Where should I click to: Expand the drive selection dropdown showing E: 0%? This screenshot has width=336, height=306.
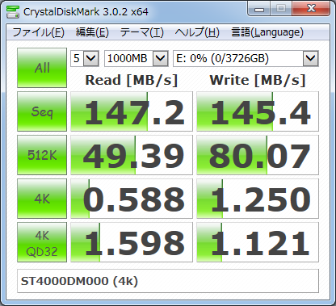pyautogui.click(x=310, y=58)
